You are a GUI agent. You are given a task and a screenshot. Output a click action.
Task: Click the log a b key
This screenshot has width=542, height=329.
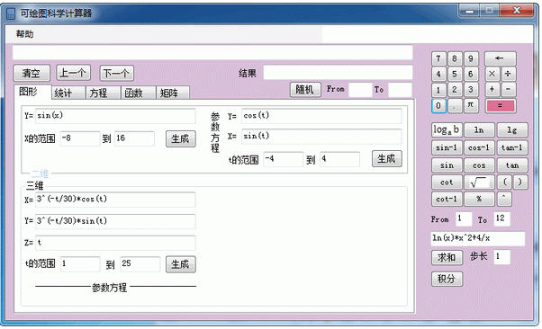click(447, 129)
